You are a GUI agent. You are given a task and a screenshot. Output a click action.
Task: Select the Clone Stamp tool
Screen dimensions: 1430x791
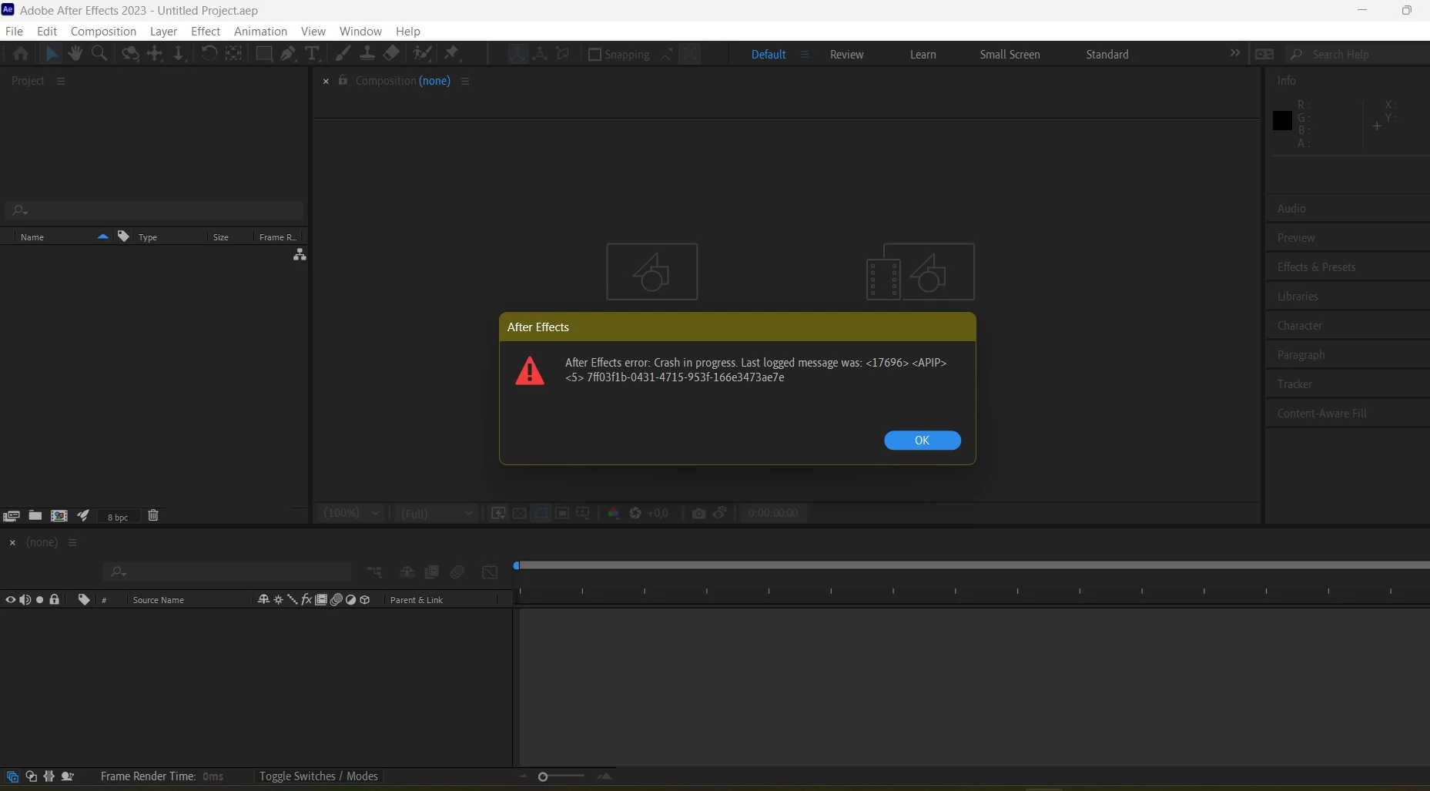[367, 53]
